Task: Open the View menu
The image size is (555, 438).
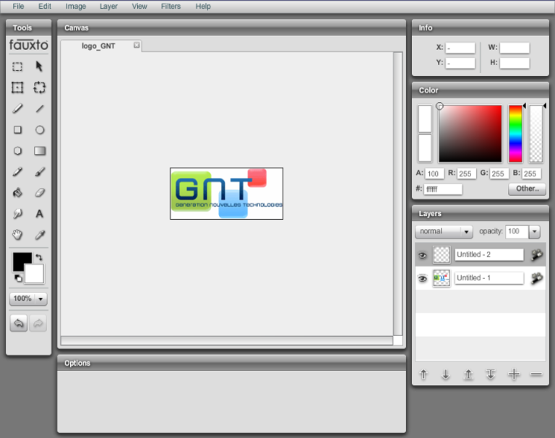Action: point(139,7)
